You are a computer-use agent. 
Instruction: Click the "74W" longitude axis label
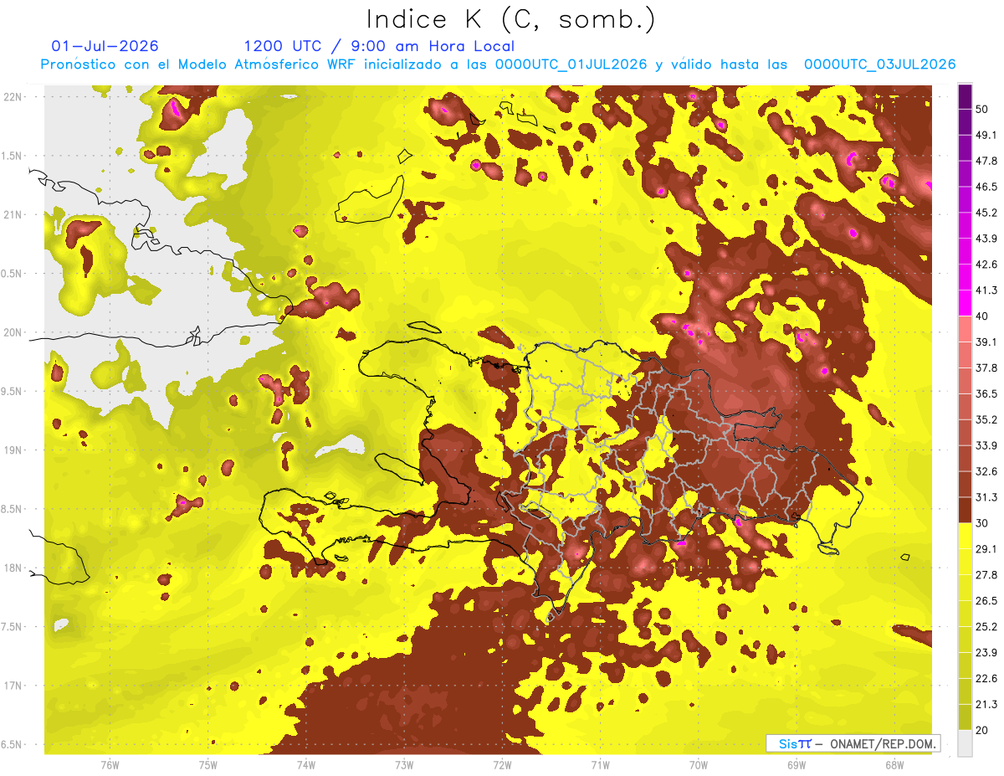pyautogui.click(x=306, y=766)
